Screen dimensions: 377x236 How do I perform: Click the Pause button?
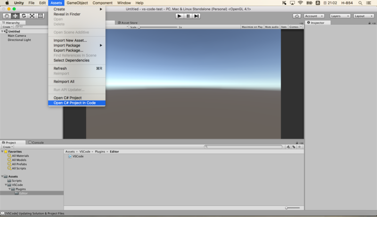click(188, 16)
